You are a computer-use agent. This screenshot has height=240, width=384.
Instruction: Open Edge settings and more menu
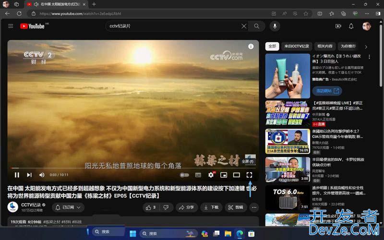tap(367, 14)
